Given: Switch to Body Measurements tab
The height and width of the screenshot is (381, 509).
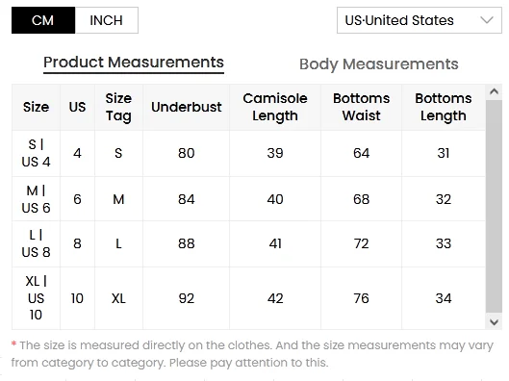Looking at the screenshot, I should point(378,64).
